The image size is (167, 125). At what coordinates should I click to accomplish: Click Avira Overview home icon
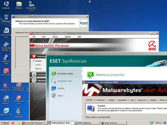pyautogui.click(x=34, y=56)
